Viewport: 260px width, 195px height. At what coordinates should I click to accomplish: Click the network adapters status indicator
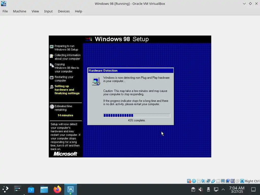tap(208, 181)
